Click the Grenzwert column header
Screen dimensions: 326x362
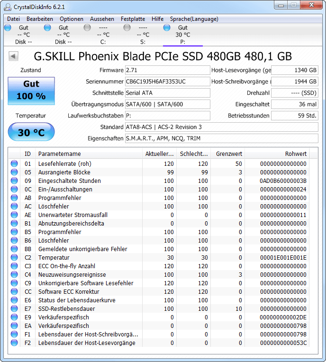pos(227,154)
